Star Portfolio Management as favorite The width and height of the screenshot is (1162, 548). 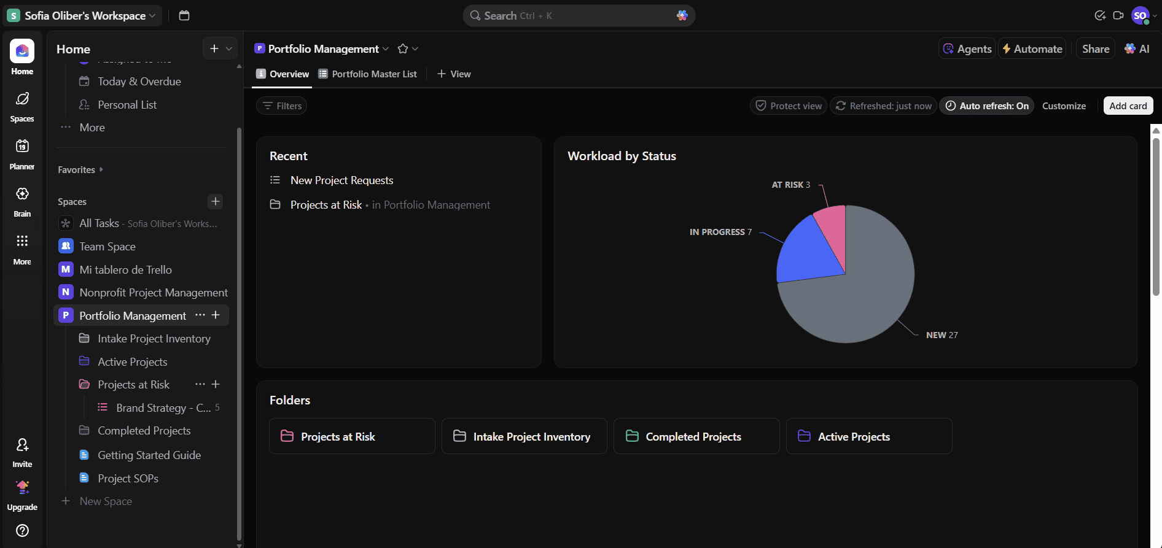click(403, 49)
